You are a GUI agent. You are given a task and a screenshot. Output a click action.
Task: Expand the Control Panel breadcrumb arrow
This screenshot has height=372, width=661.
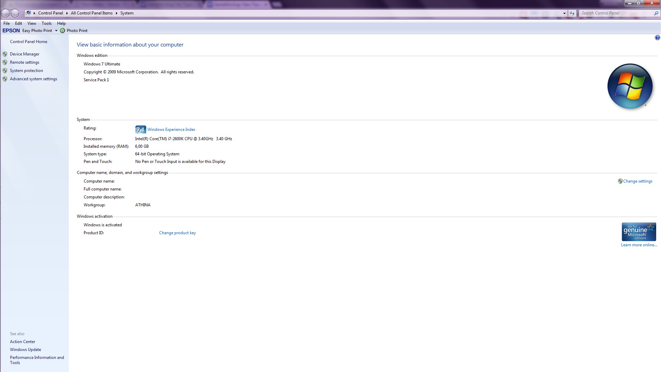click(x=67, y=13)
